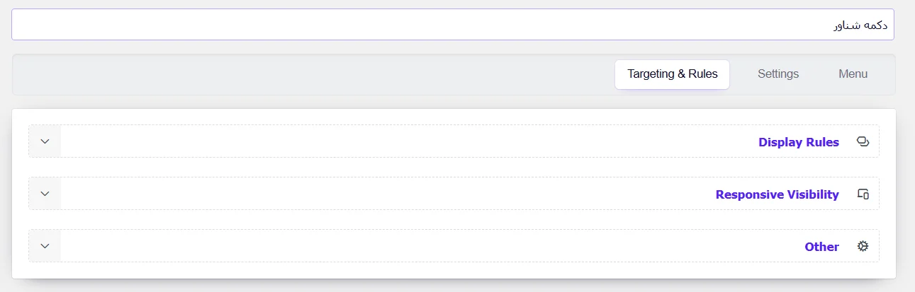The height and width of the screenshot is (292, 915).
Task: Click the gear icon beside Other
Action: click(863, 246)
